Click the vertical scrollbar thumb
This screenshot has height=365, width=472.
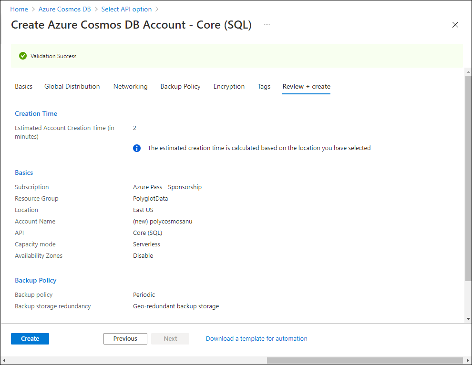tap(468, 178)
